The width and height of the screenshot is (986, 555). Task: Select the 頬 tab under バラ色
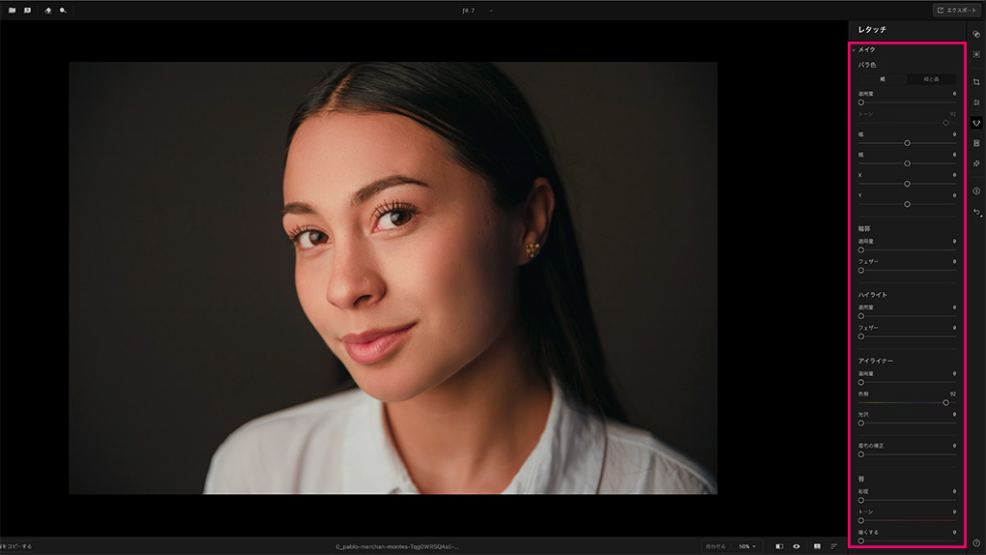coord(883,79)
